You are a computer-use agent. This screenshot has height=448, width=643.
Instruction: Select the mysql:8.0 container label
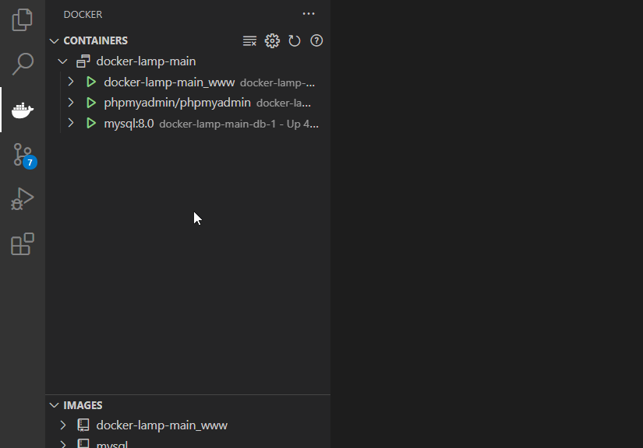pyautogui.click(x=129, y=124)
